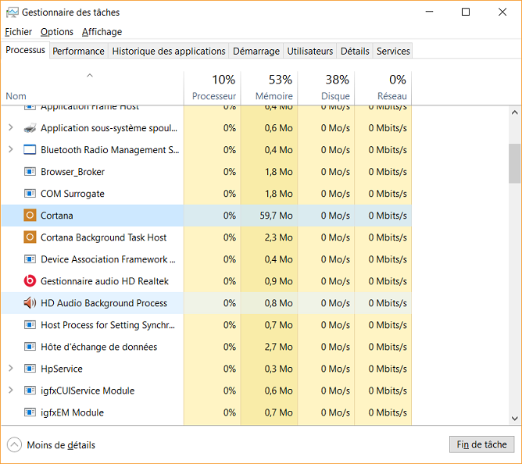The height and width of the screenshot is (464, 522).
Task: Sort processes by Mémoire column header
Action: [270, 87]
